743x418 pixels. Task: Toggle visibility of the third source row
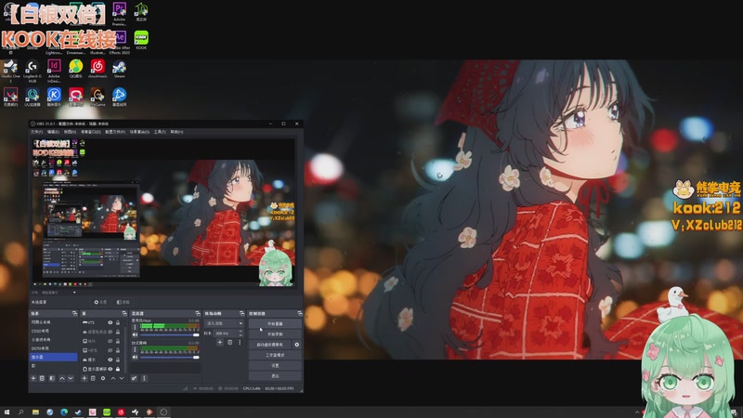click(x=110, y=341)
